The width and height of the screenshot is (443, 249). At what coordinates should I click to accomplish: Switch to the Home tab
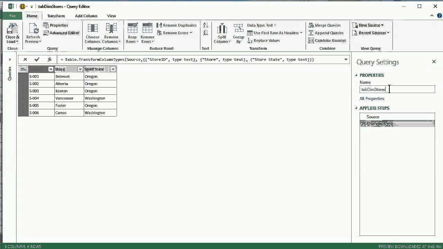click(32, 16)
